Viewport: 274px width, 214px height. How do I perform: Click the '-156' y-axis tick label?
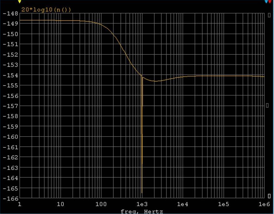pyautogui.click(x=10, y=95)
